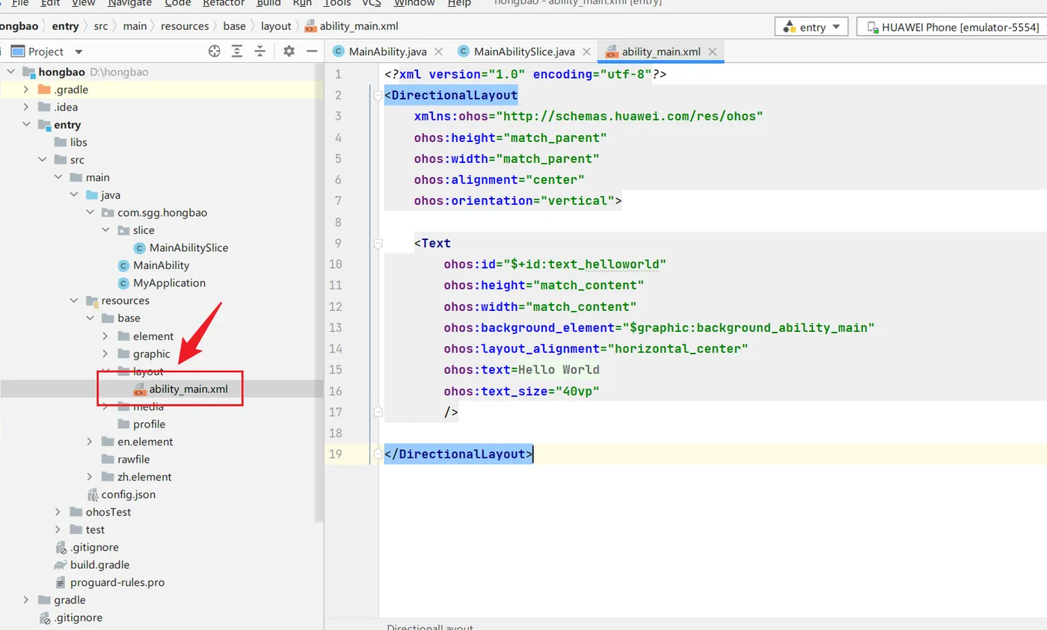Open the VCS menu
The width and height of the screenshot is (1047, 630).
coord(372,3)
